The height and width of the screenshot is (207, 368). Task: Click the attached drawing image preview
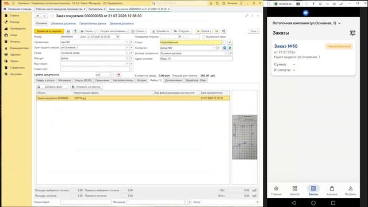[244, 137]
